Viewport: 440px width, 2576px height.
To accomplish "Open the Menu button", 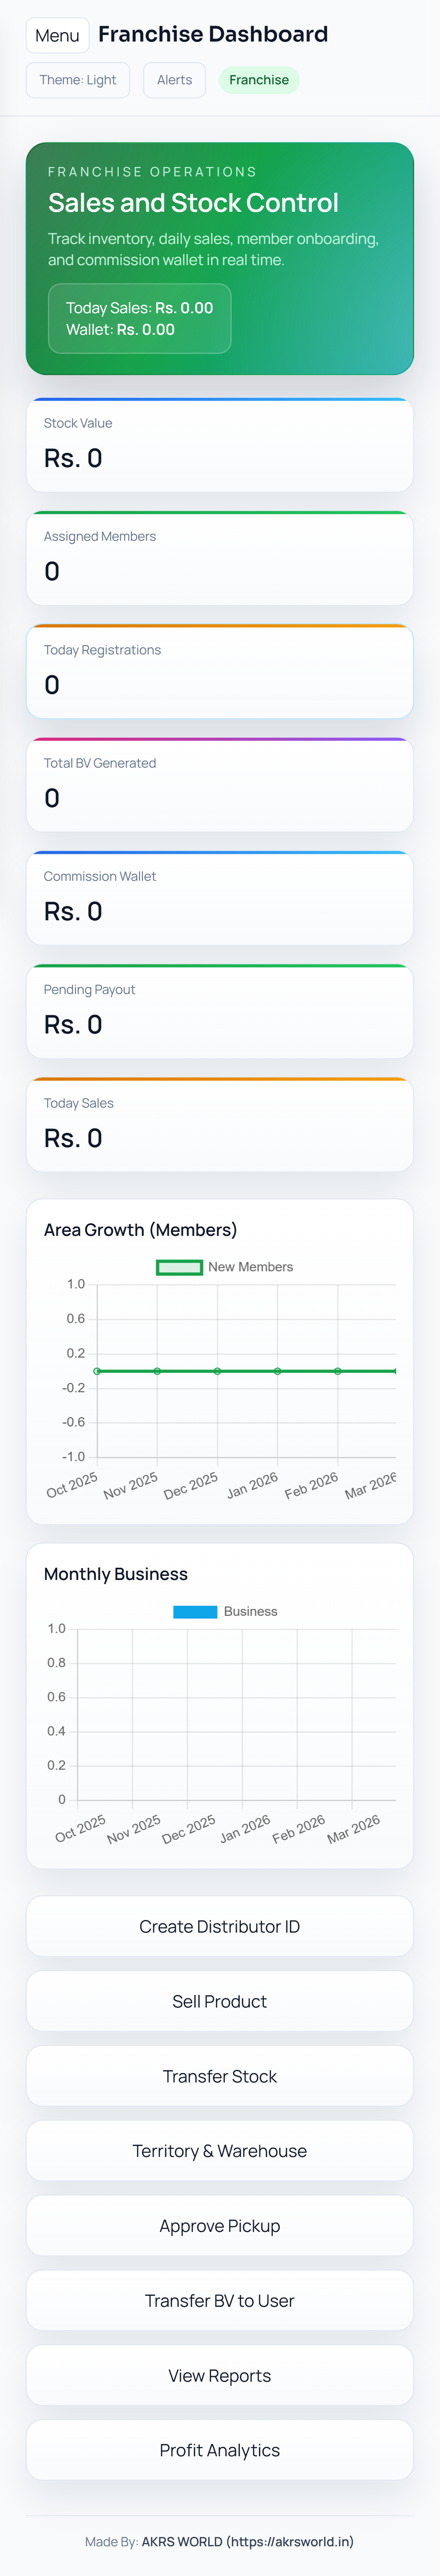I will click(57, 35).
